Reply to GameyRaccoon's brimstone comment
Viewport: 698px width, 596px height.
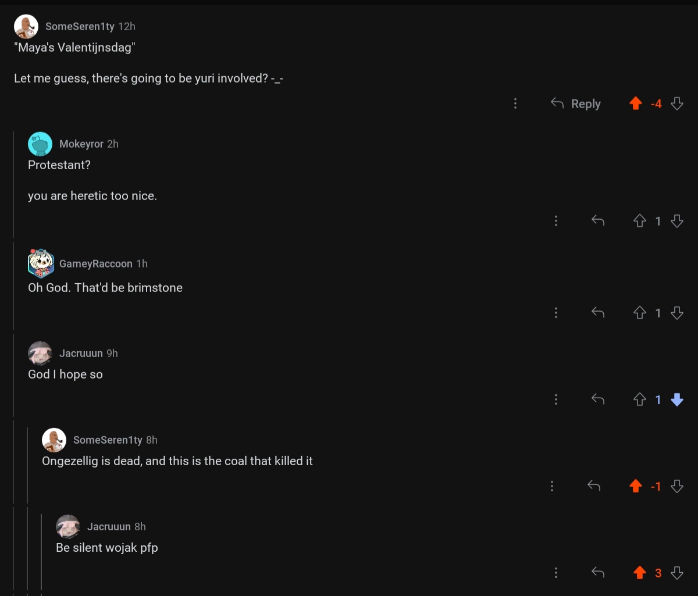(x=598, y=313)
